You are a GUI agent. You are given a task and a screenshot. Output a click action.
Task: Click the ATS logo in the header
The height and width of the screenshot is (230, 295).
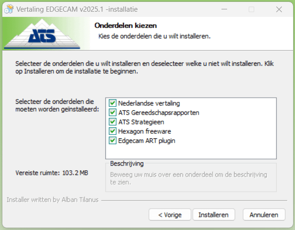(x=42, y=34)
